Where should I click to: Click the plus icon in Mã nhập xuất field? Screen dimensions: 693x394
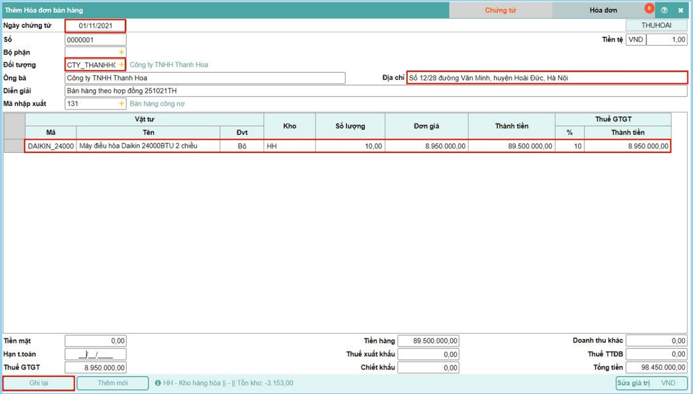pos(121,104)
